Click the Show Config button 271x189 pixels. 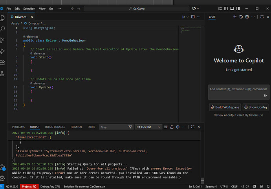[x=256, y=107]
